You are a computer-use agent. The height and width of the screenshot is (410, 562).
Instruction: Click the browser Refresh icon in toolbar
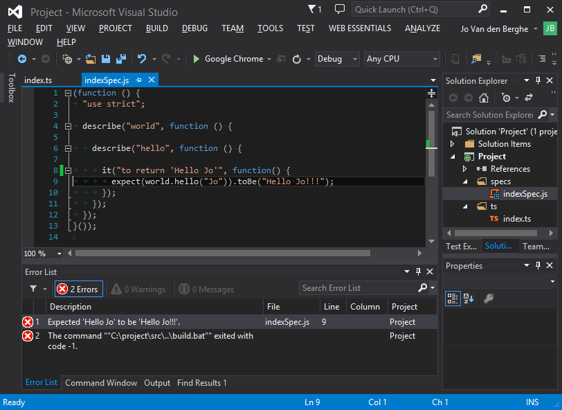click(296, 59)
